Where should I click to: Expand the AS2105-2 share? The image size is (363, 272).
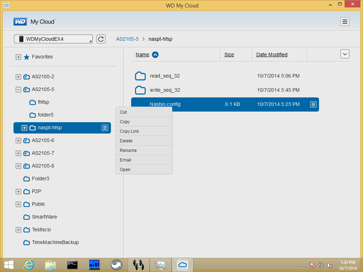(x=18, y=77)
